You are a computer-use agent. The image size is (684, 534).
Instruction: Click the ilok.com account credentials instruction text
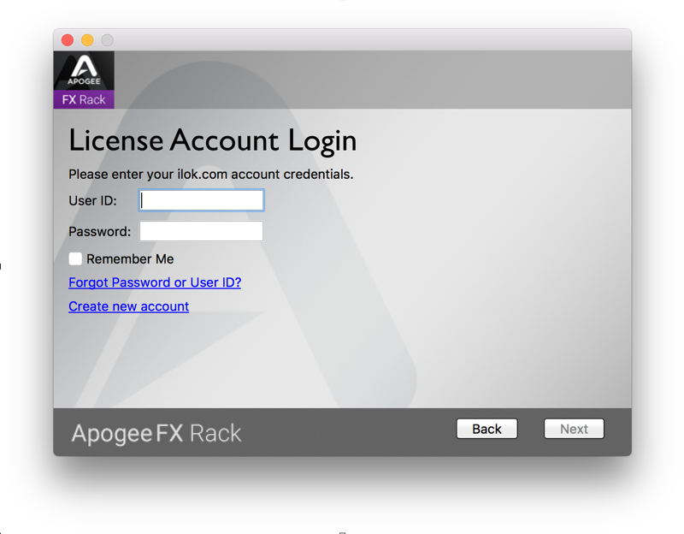pyautogui.click(x=210, y=175)
